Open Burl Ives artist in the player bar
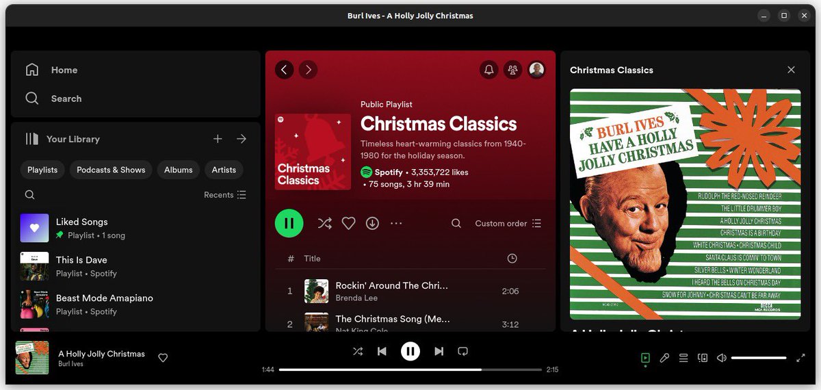821x390 pixels. click(x=71, y=364)
